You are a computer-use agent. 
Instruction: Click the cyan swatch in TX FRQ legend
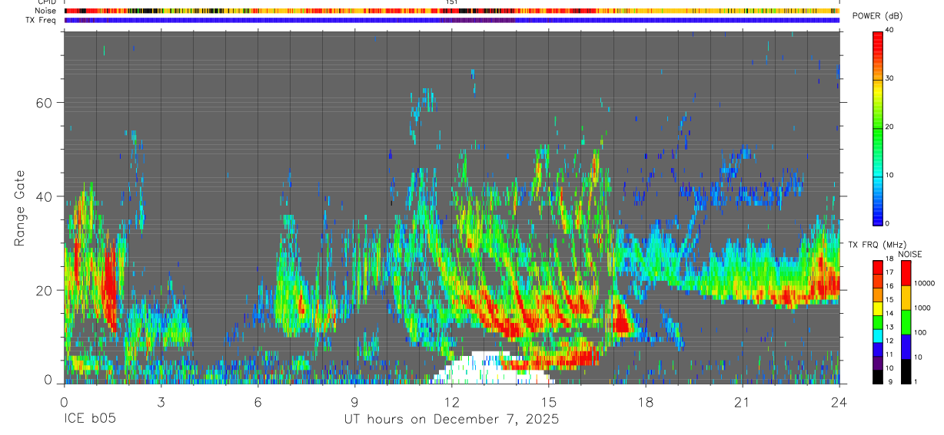pyautogui.click(x=877, y=334)
